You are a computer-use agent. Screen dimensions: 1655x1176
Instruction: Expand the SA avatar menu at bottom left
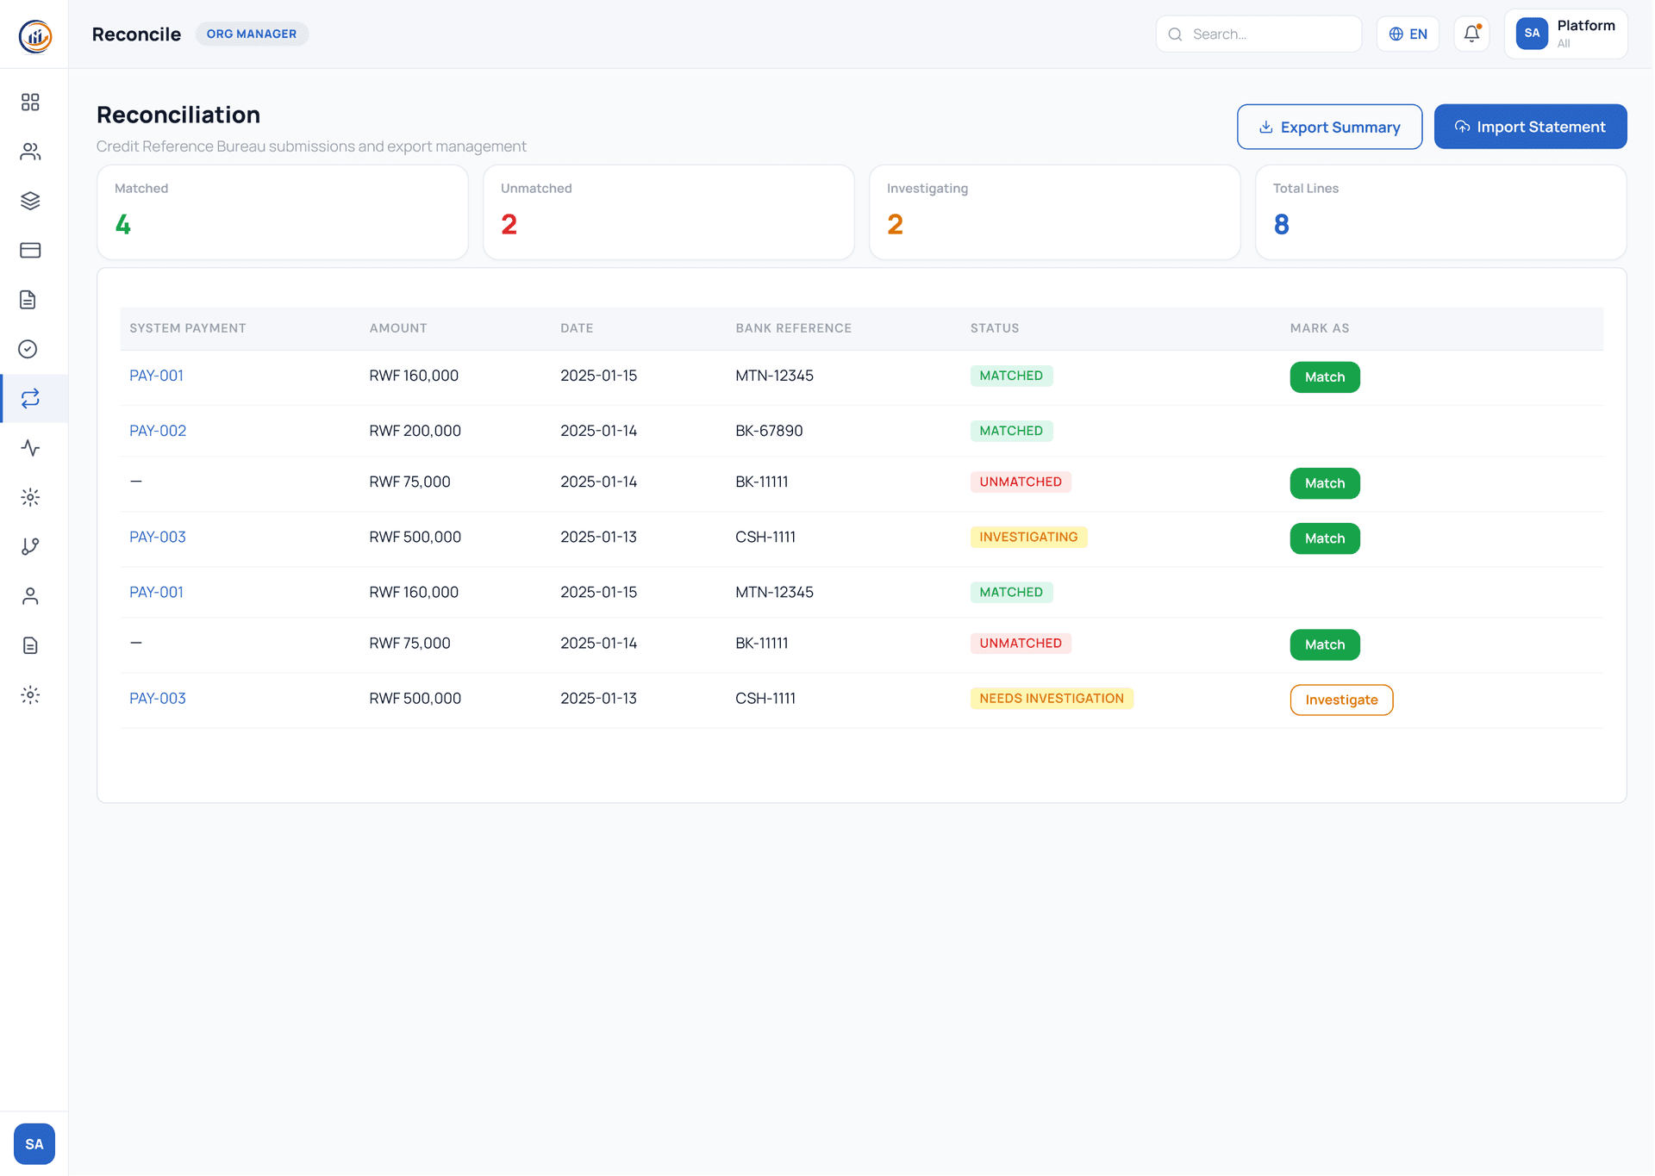click(34, 1143)
